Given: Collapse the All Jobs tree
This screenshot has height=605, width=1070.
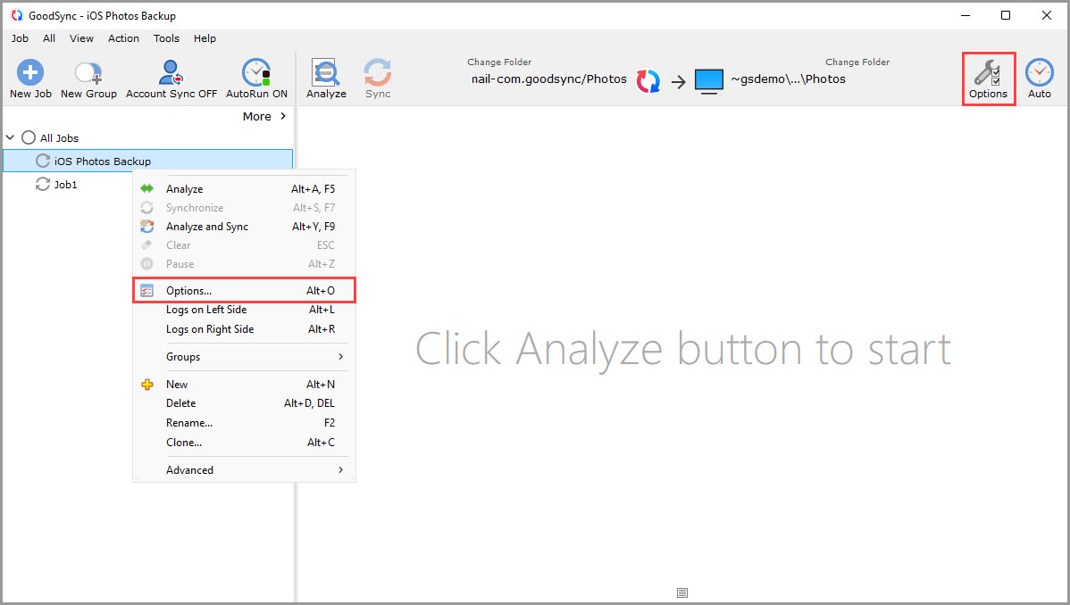Looking at the screenshot, I should 10,137.
